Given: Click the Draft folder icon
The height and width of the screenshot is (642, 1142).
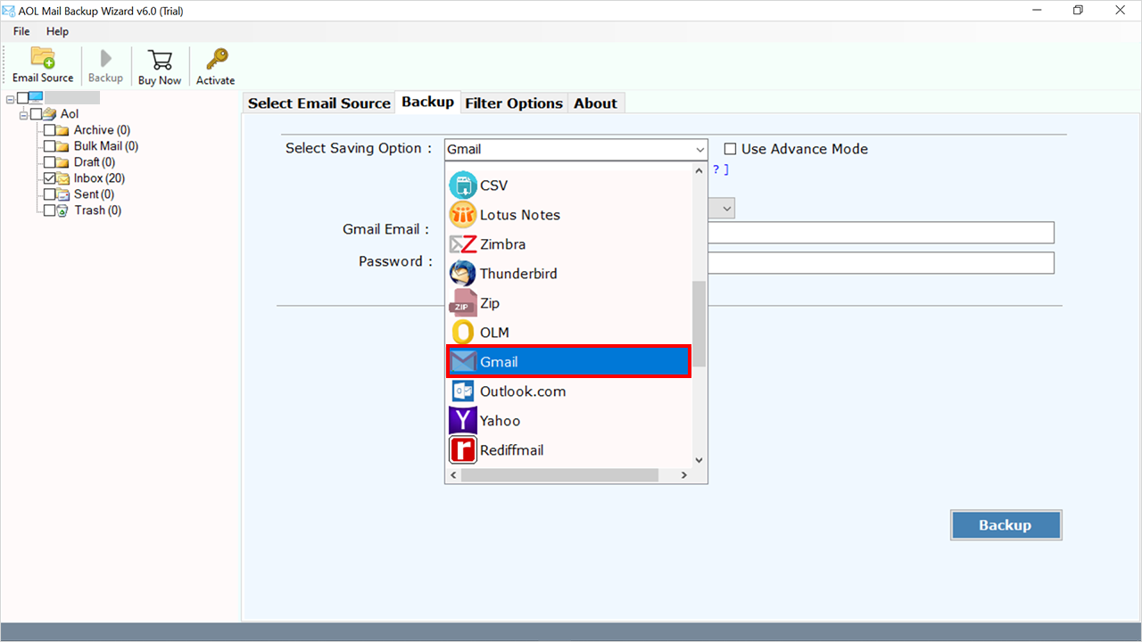Looking at the screenshot, I should (62, 162).
